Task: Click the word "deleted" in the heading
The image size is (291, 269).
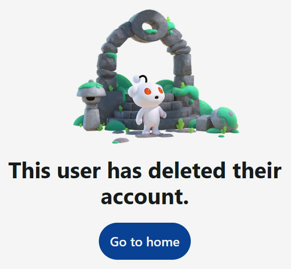Action: [187, 170]
